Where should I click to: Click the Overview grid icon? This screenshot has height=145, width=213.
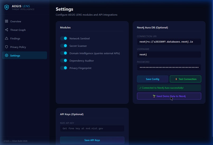[x=7, y=21]
